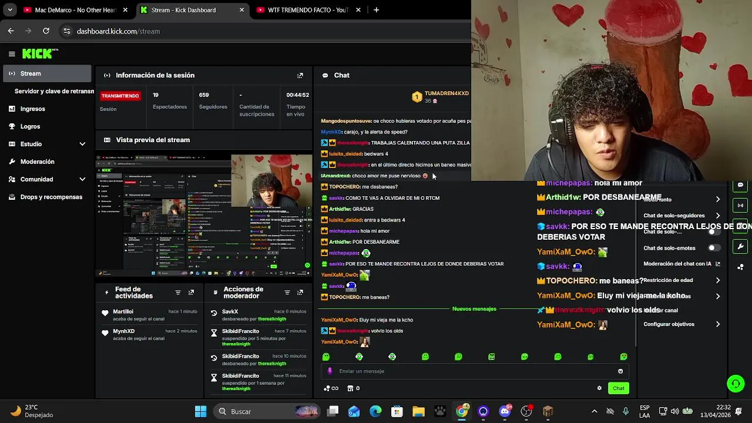Click the Windows Start button
The width and height of the screenshot is (752, 423).
tap(200, 411)
